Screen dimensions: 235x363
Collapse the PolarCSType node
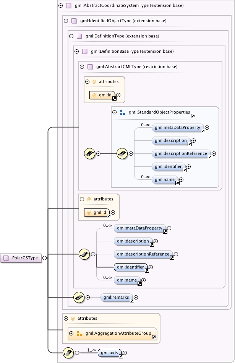[x=44, y=258]
